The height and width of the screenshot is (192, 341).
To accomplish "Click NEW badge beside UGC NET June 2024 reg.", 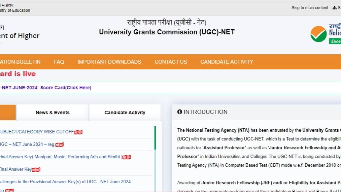I will point(60,145).
